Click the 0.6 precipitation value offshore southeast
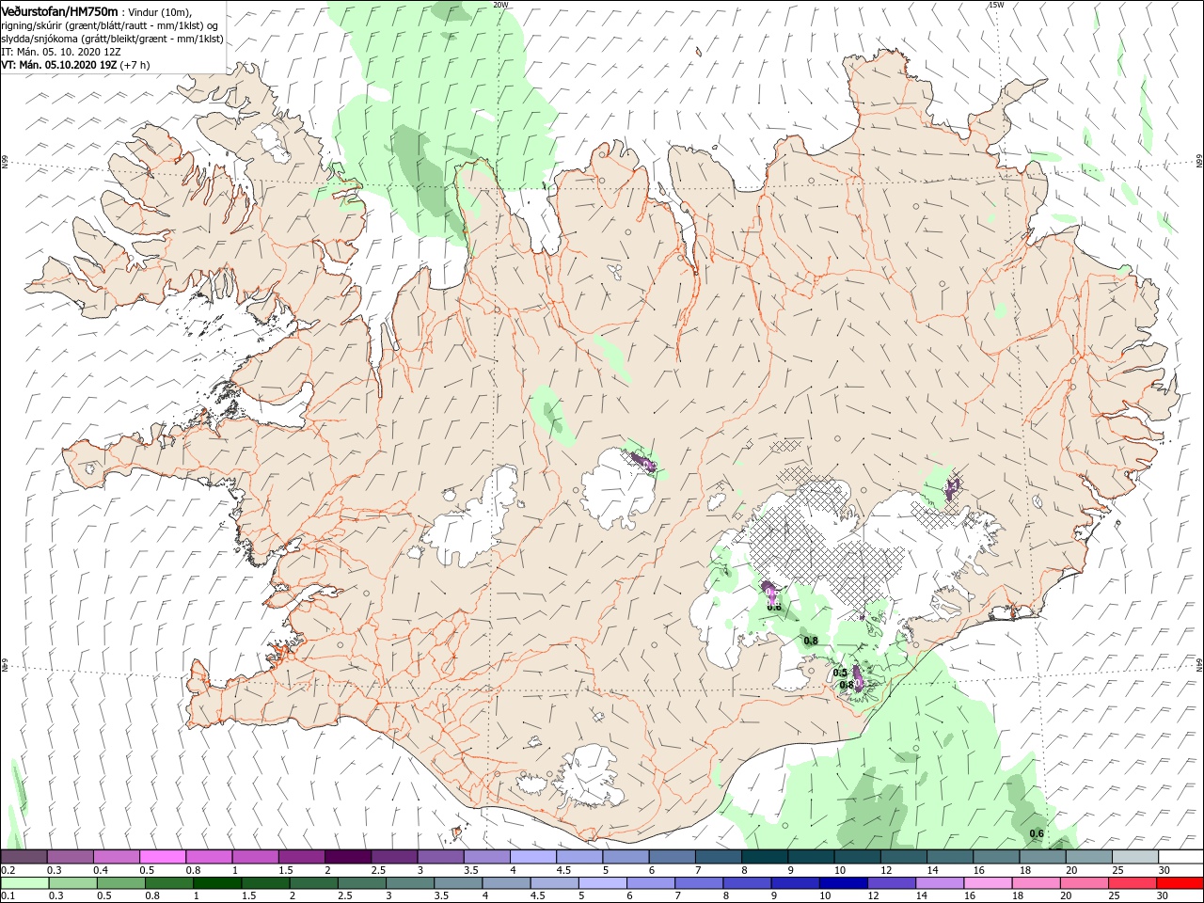 click(1037, 833)
